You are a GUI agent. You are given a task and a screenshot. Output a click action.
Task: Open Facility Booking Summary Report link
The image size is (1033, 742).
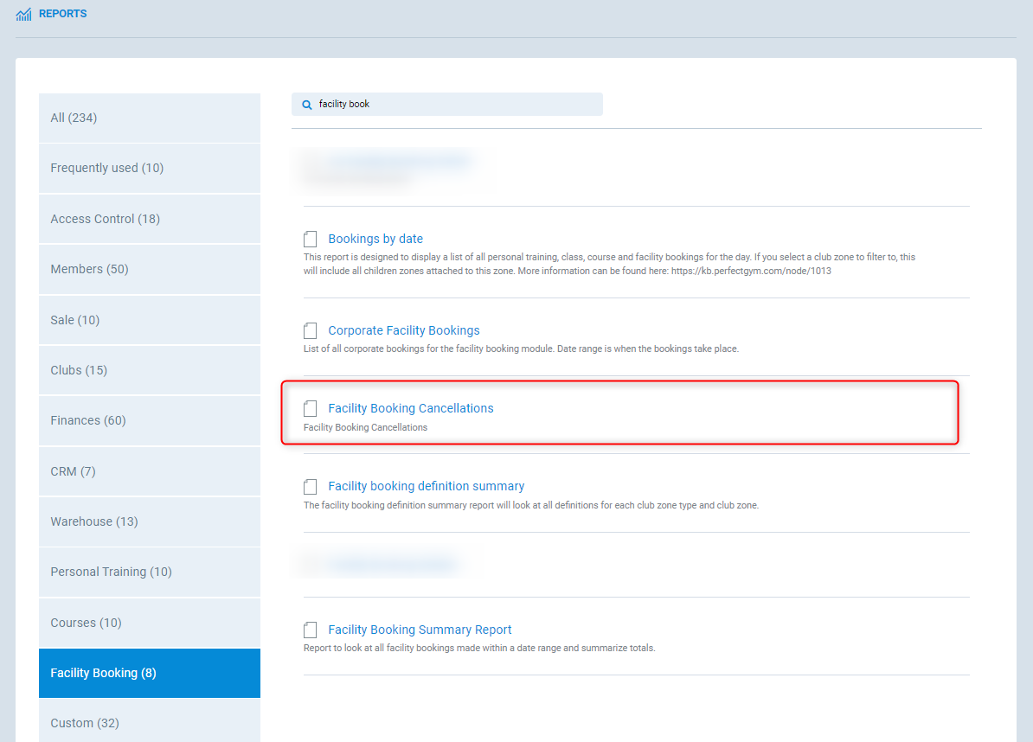420,630
